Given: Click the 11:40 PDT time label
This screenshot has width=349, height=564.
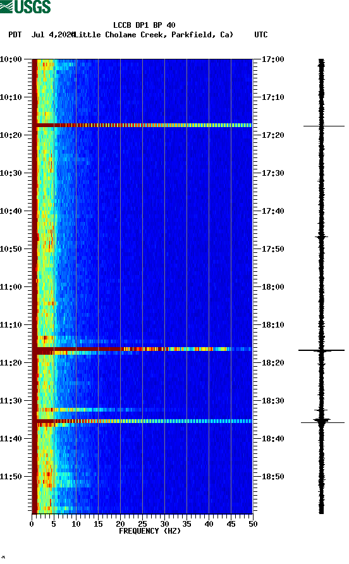Looking at the screenshot, I should (x=11, y=438).
